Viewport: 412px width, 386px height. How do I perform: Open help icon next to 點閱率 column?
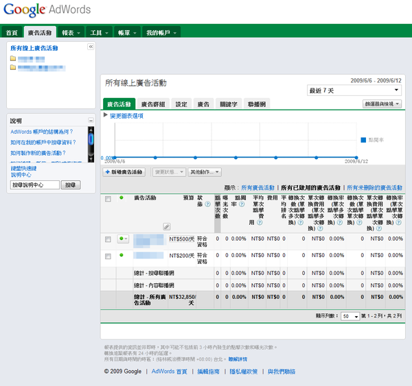click(242, 204)
